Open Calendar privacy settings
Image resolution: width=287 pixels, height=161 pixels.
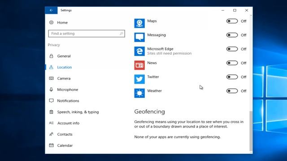(65, 145)
